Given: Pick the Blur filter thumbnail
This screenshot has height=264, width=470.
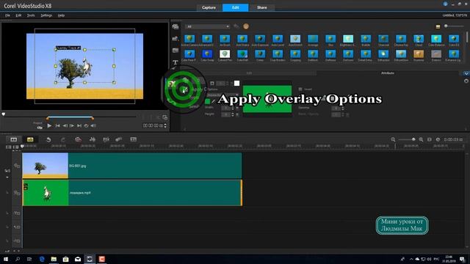Looking at the screenshot, I should (x=330, y=39).
